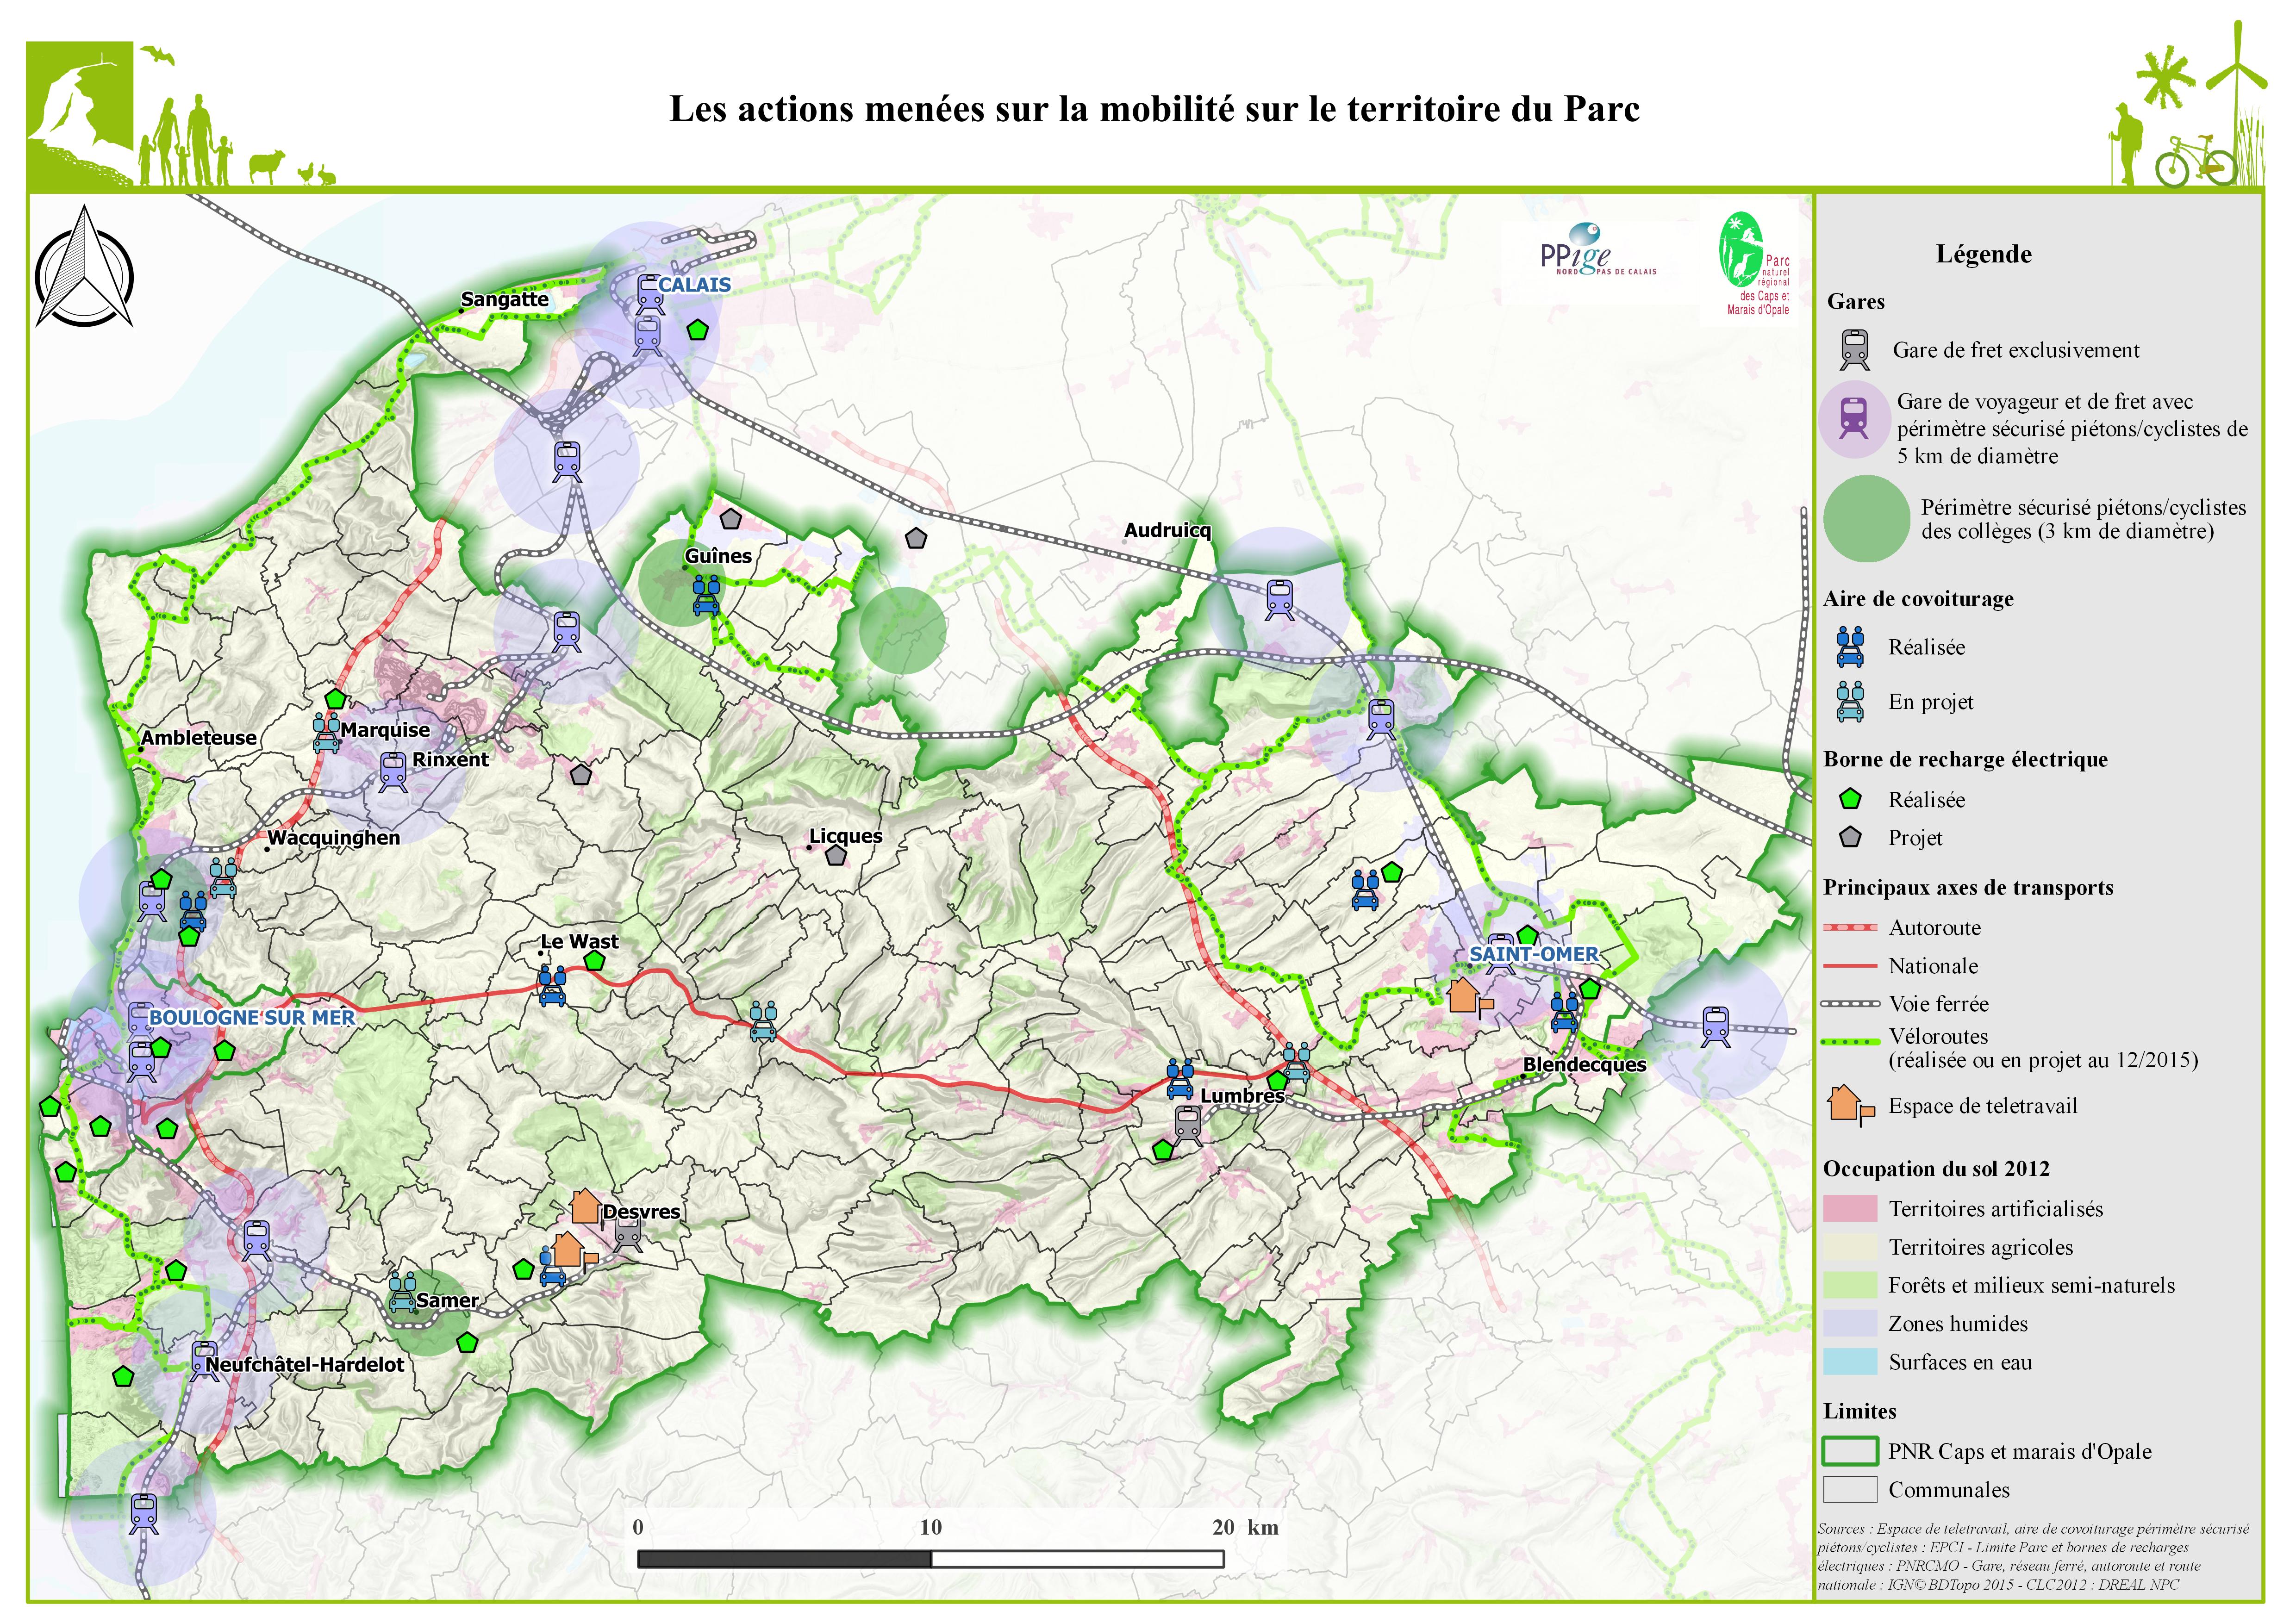Image resolution: width=2296 pixels, height=1623 pixels.
Task: Click the Forêts et milieux semi-naturels swatch
Action: [x=1850, y=1285]
